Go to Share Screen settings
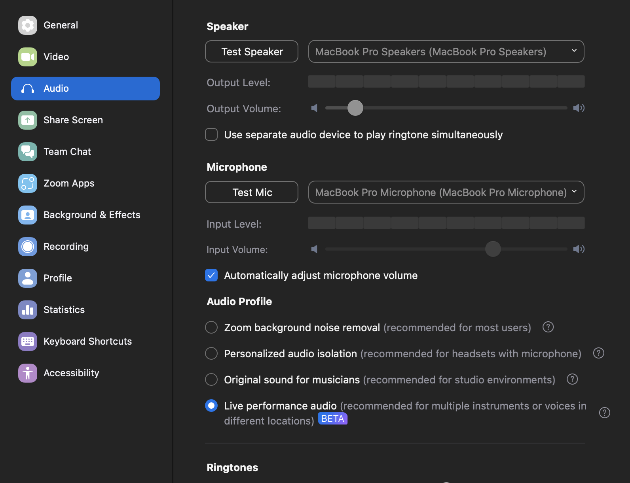 (x=85, y=120)
